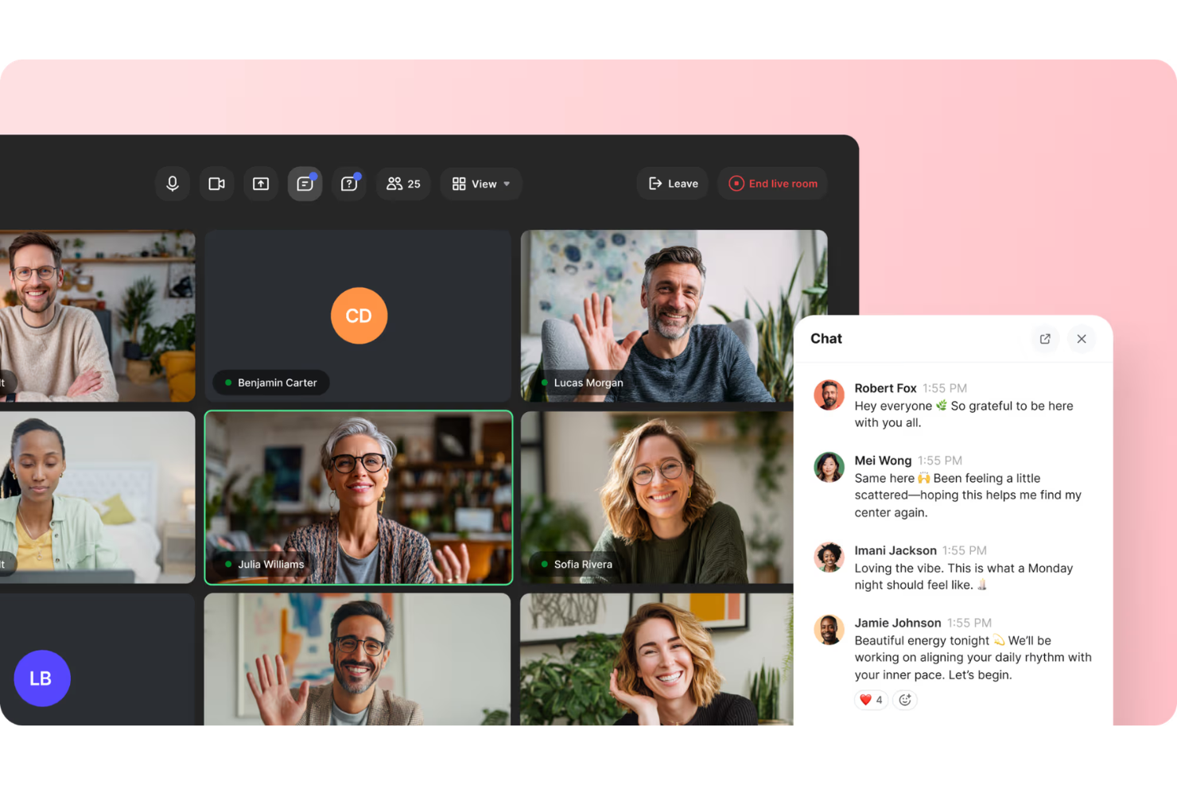
Task: Pop out the Chat panel
Action: (x=1045, y=339)
